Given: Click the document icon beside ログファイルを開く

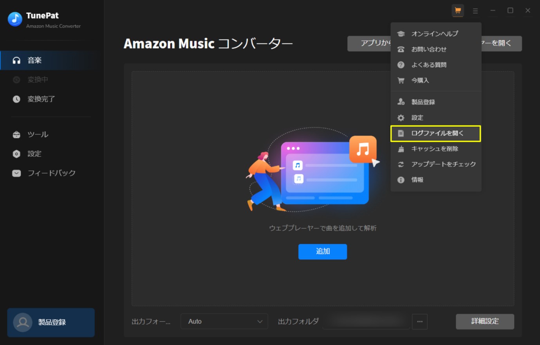Looking at the screenshot, I should tap(401, 134).
